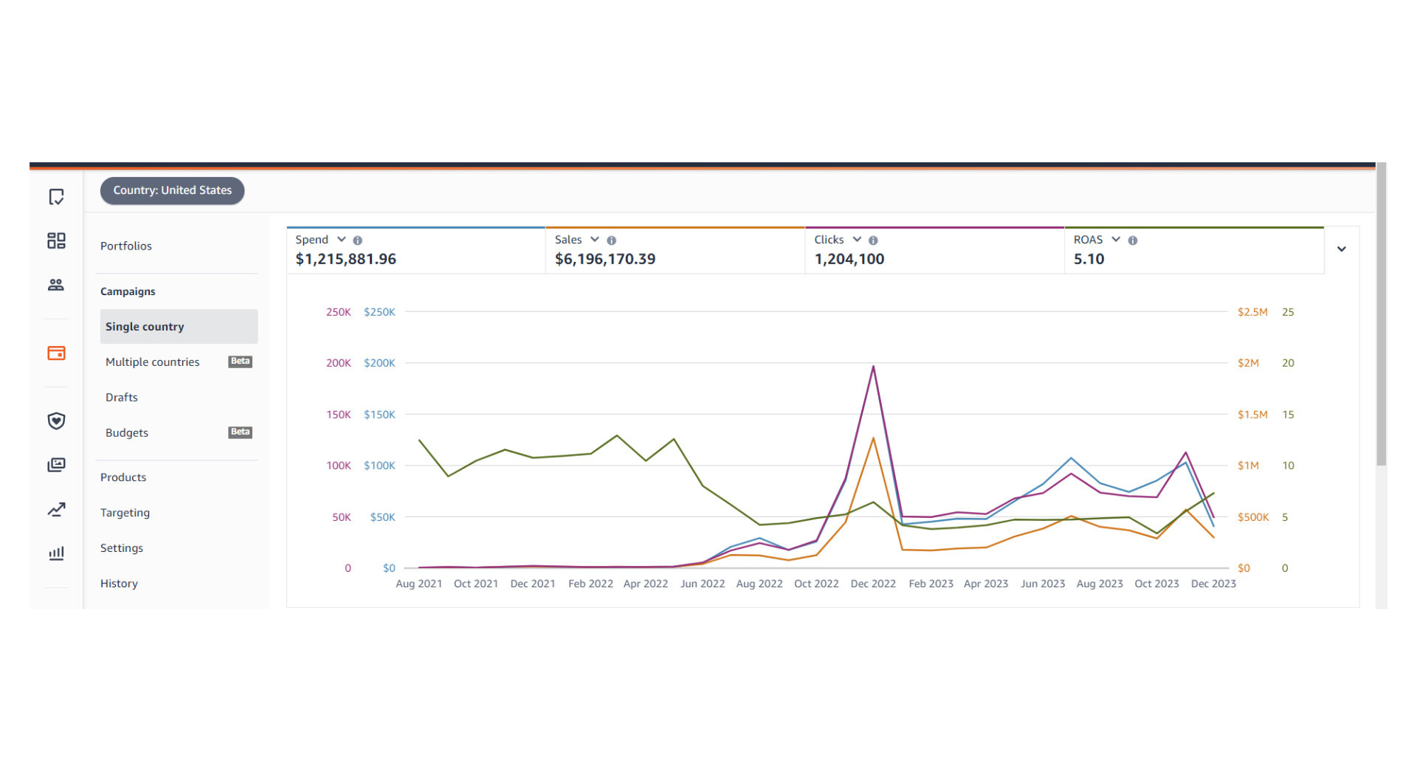Open the dashboard grid sidebar icon

(56, 241)
